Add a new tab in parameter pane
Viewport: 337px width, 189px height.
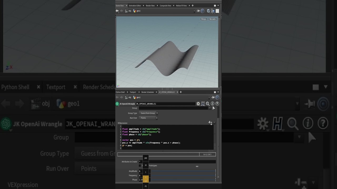[x=181, y=92]
